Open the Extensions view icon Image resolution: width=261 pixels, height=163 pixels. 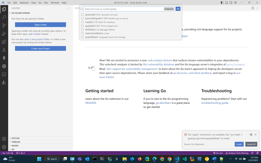pyautogui.click(x=4, y=42)
